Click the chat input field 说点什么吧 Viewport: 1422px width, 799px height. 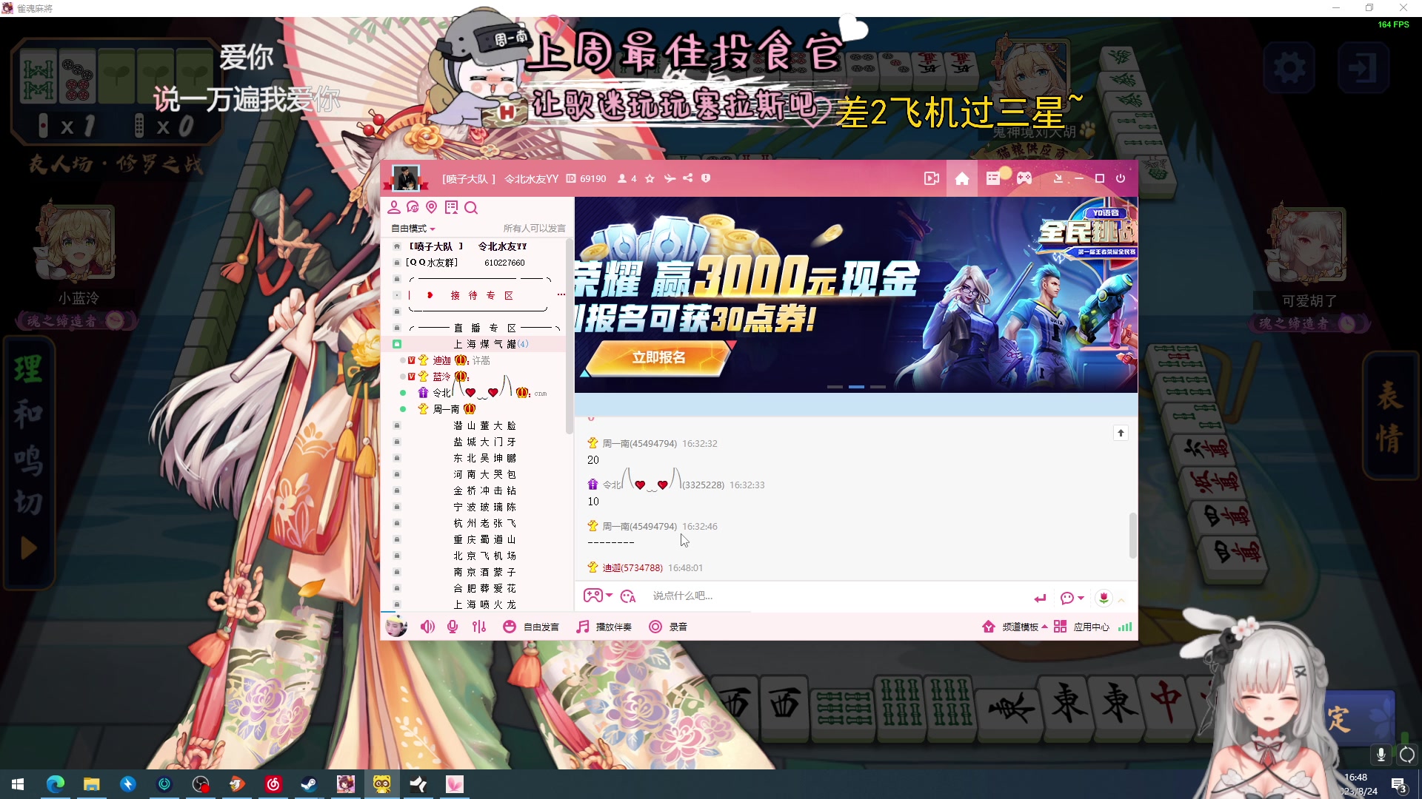point(837,596)
